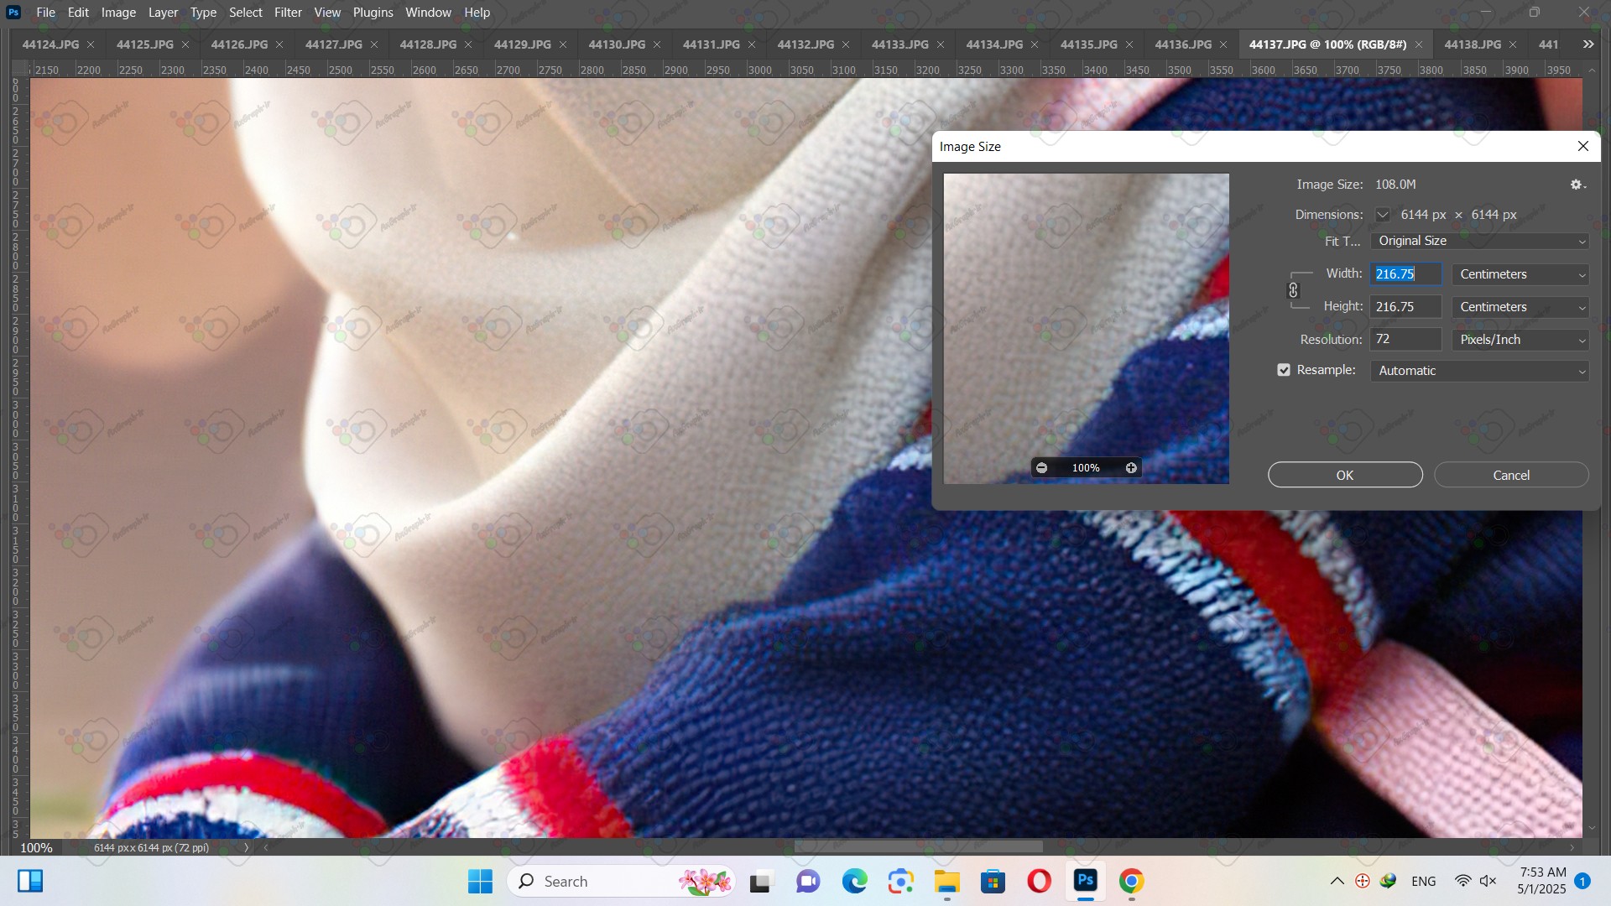This screenshot has width=1611, height=906.
Task: Open the Image menu
Action: (x=118, y=13)
